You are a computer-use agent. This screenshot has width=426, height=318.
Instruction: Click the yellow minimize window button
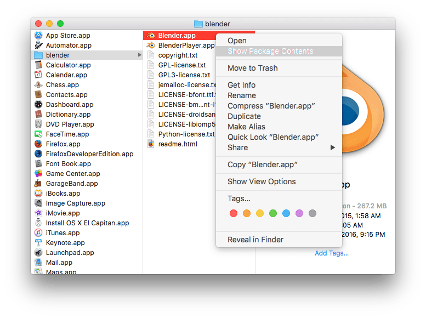(x=49, y=24)
